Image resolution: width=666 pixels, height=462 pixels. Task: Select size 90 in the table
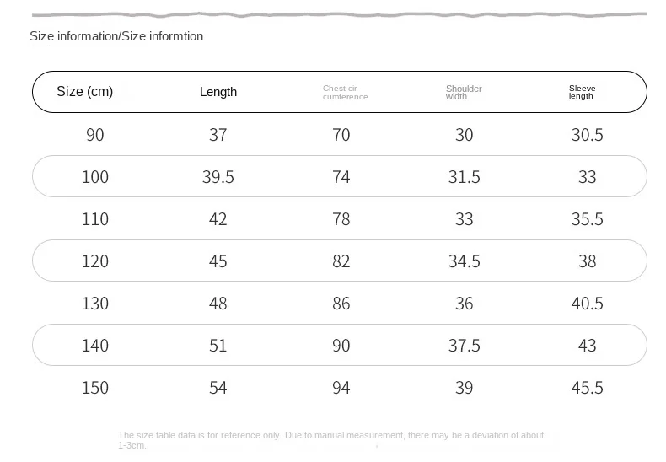click(x=94, y=135)
